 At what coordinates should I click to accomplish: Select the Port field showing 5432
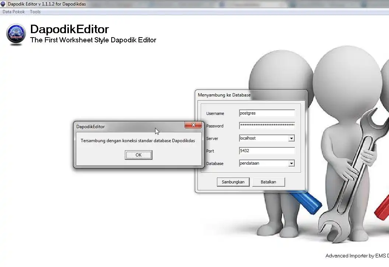267,151
